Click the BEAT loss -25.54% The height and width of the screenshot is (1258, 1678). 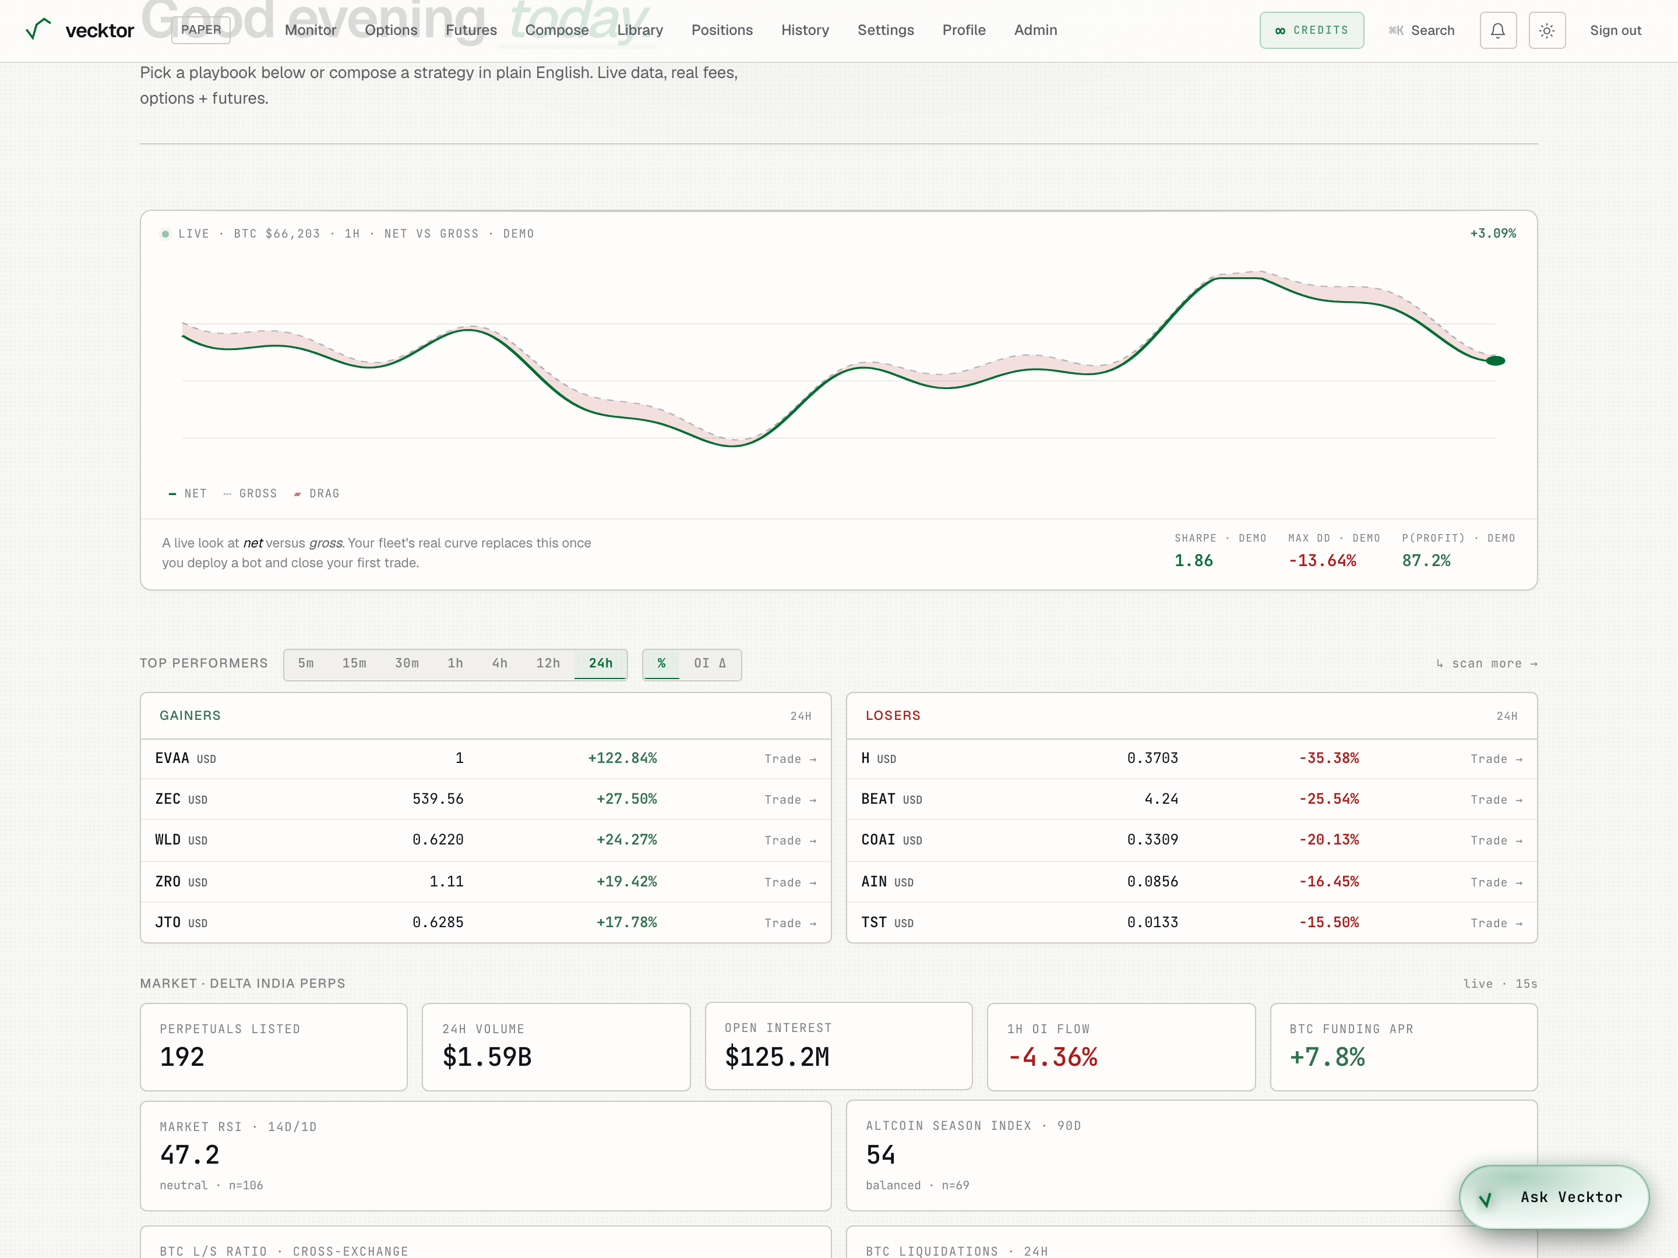click(x=1329, y=799)
